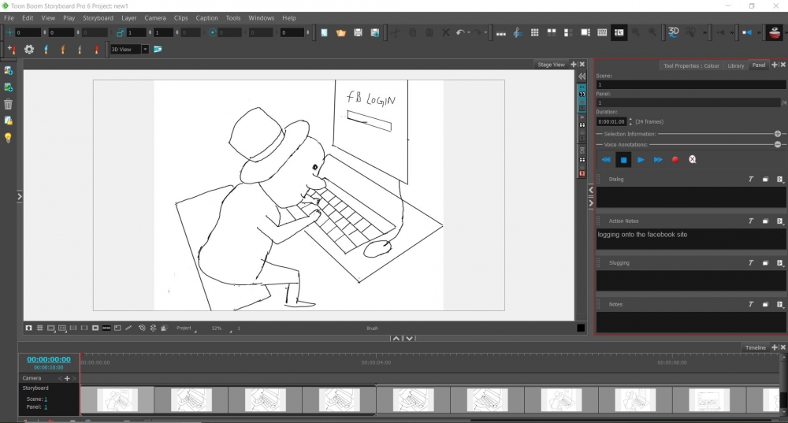This screenshot has height=423, width=788.
Task: Click the blue view icon beside 3D View
Action: point(158,50)
